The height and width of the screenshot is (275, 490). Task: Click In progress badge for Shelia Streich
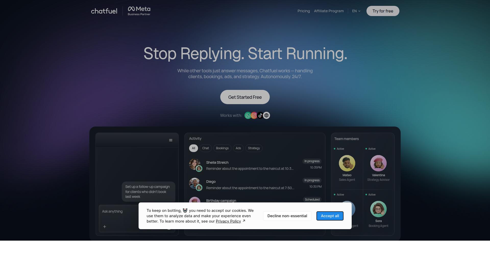click(x=312, y=161)
